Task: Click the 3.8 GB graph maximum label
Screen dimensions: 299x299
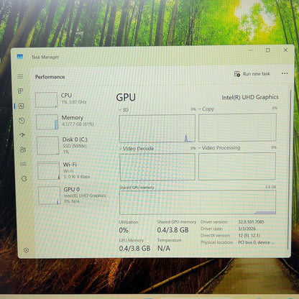Action: 271,187
